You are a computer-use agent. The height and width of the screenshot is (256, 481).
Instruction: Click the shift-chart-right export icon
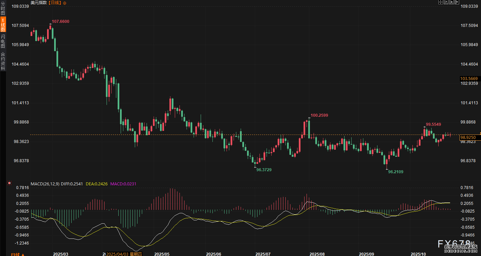[x=457, y=2]
